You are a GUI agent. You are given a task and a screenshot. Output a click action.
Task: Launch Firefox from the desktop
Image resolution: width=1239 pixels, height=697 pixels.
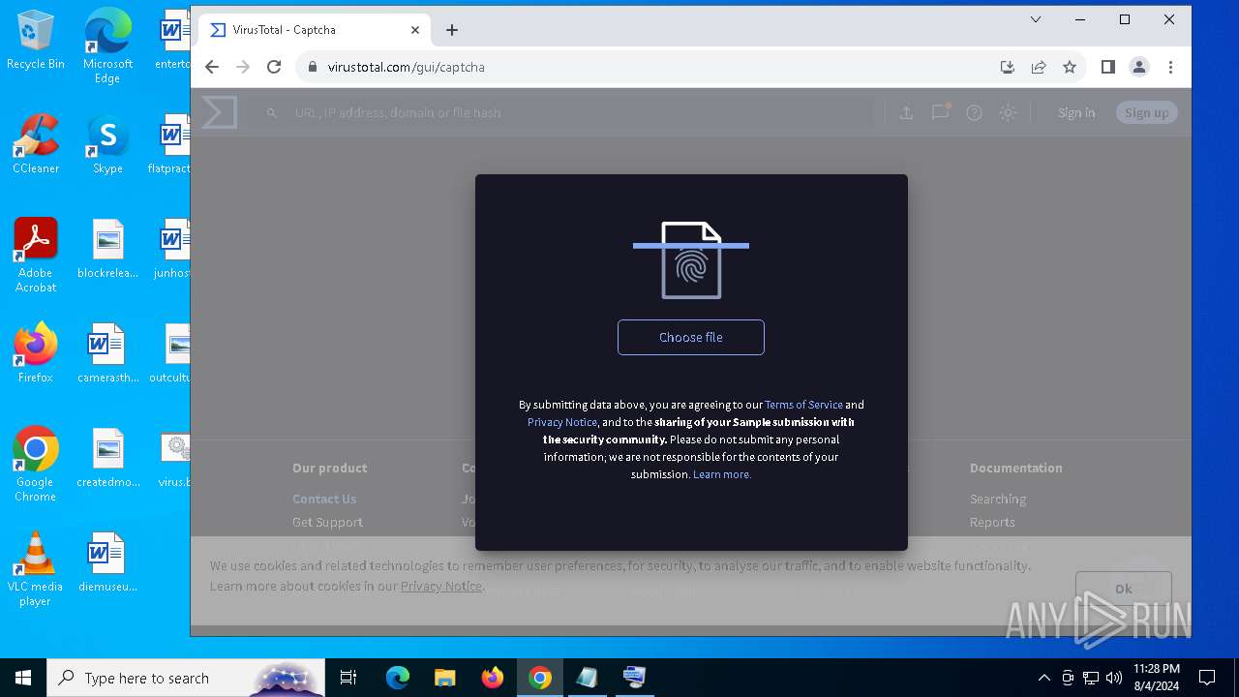click(36, 353)
